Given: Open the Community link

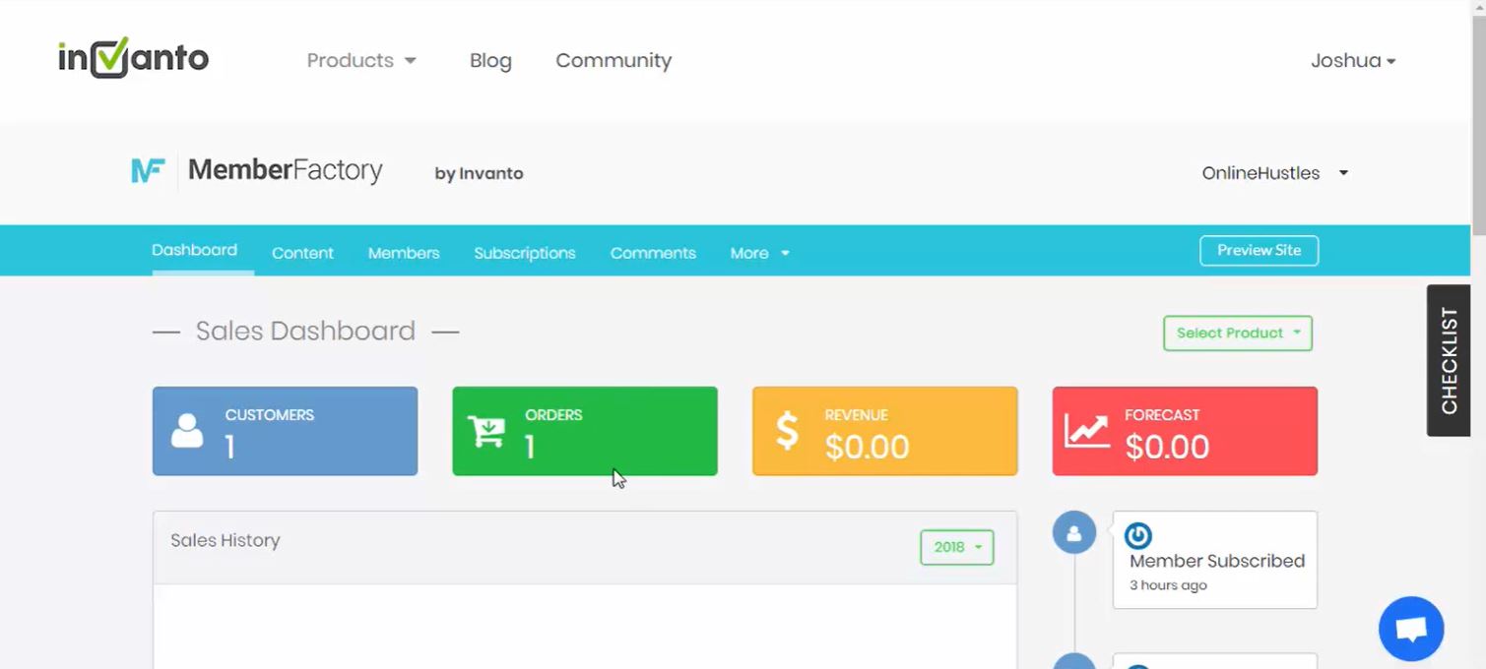Looking at the screenshot, I should click(614, 60).
